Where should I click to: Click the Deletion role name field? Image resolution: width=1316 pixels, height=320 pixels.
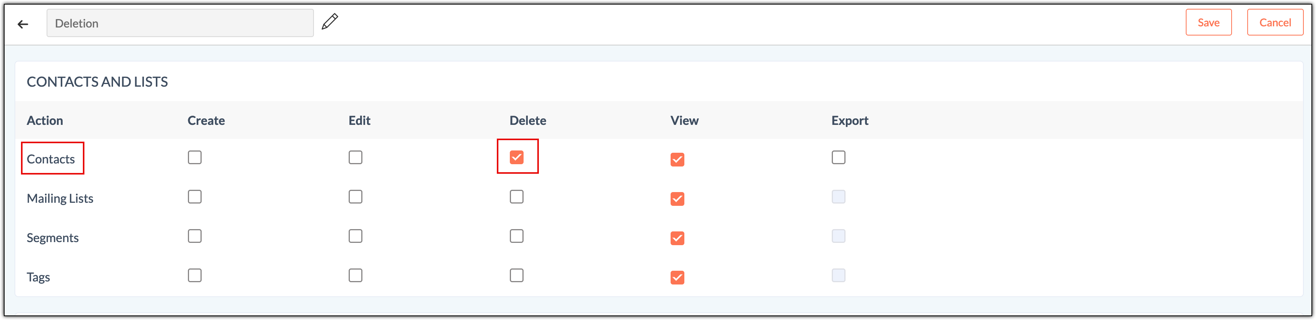180,24
